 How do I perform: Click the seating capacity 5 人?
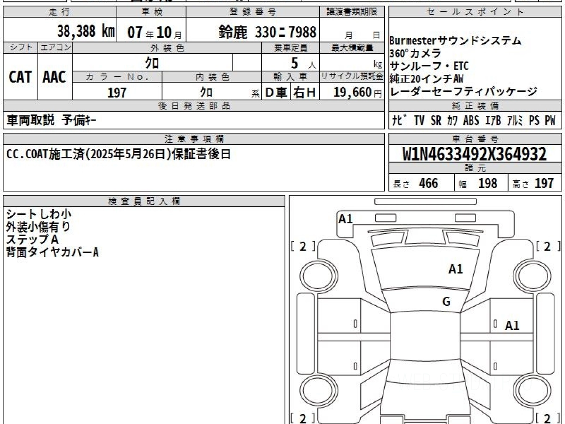(x=304, y=63)
